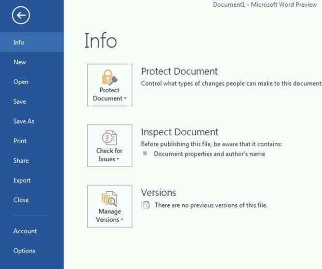Click the back arrow circle icon
Viewport: 322px width, 269px height.
(x=21, y=15)
